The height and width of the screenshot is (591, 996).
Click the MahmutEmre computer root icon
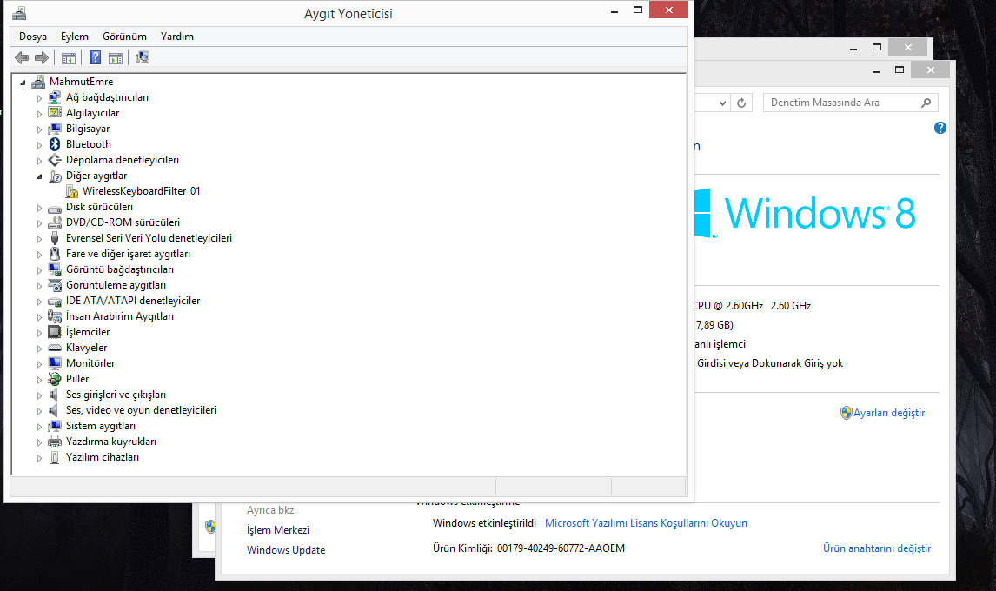point(38,82)
